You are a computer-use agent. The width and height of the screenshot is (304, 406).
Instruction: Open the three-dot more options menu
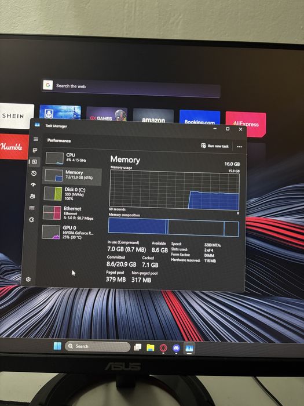239,147
